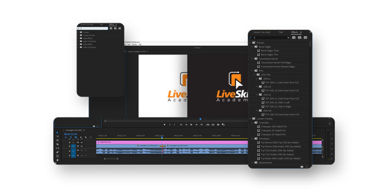Toggle the timeline snap magnet icon
Viewport: 388px width, 194px height.
point(71,137)
